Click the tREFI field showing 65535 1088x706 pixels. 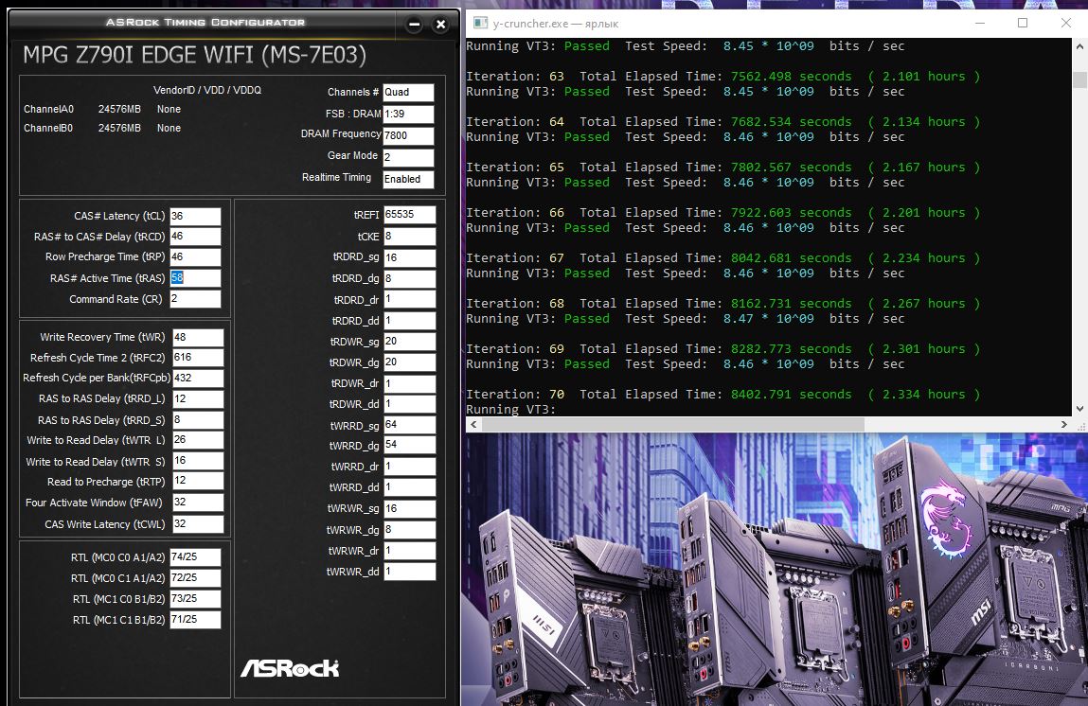(409, 214)
